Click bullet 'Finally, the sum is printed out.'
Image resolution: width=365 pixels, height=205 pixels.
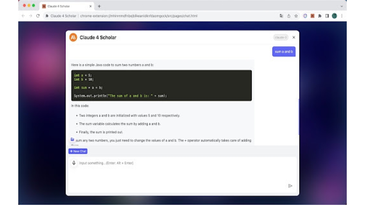(101, 132)
